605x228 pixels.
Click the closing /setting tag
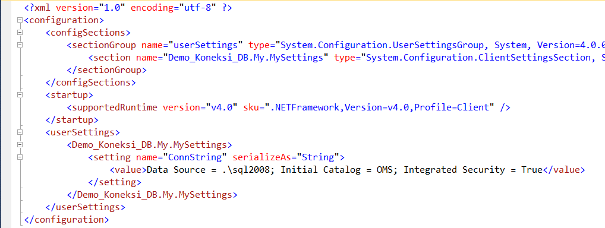coord(115,182)
